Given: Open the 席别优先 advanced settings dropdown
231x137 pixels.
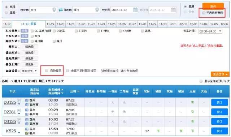Looking at the screenshot, I should click(29, 71).
